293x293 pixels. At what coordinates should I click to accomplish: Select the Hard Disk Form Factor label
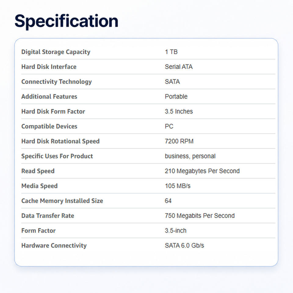click(53, 111)
